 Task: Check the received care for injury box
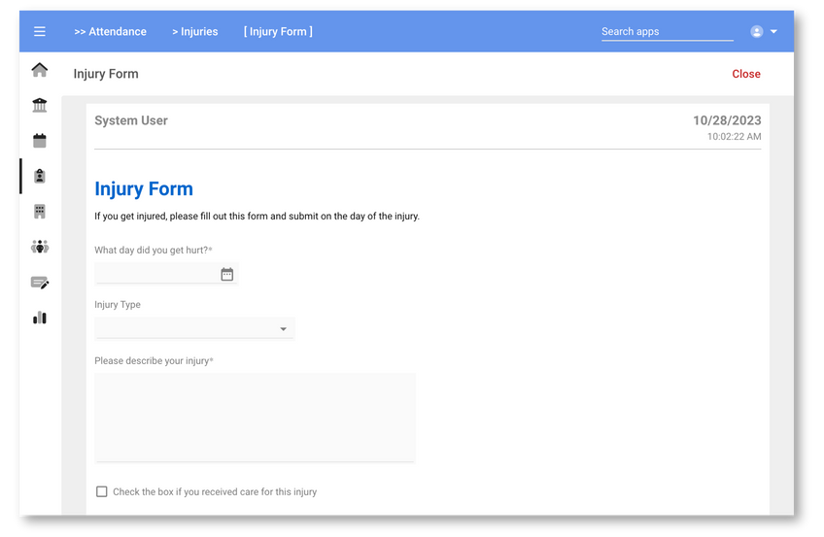click(x=102, y=491)
